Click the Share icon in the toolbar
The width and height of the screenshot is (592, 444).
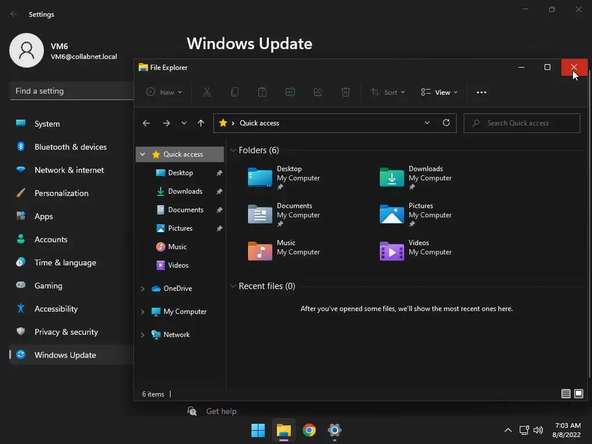(318, 92)
